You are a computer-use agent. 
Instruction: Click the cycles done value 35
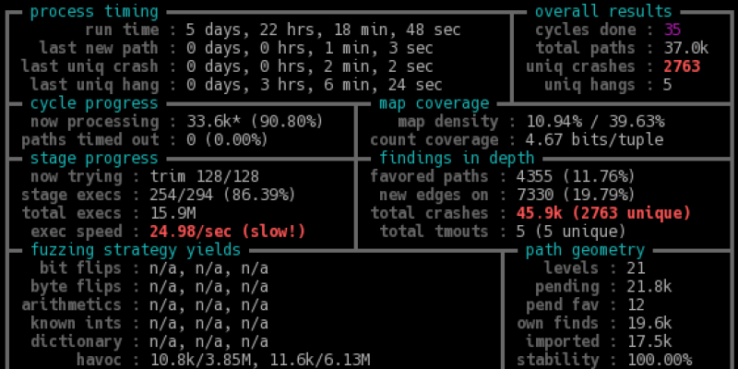[673, 30]
